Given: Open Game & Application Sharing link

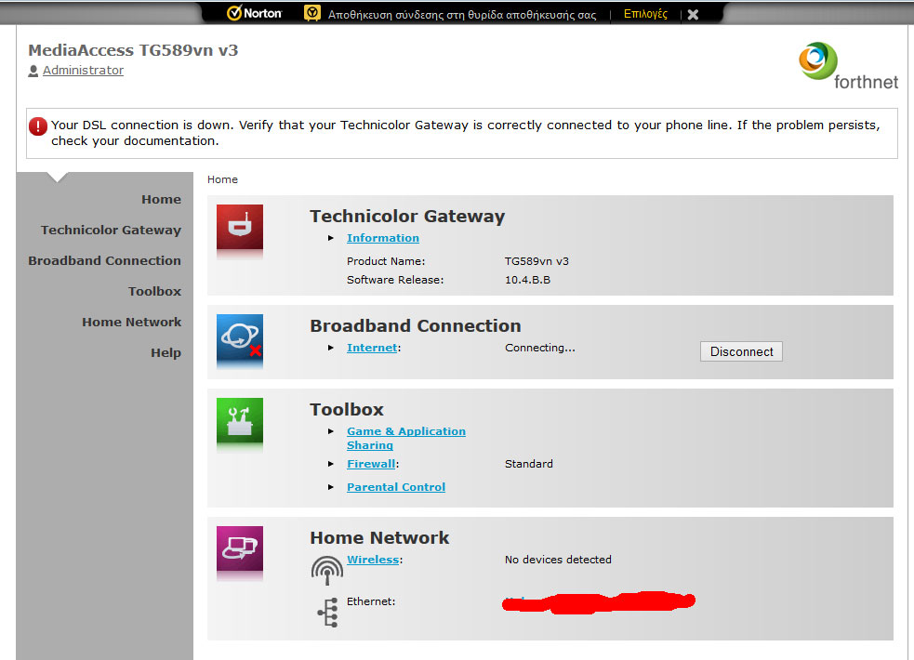Looking at the screenshot, I should pyautogui.click(x=406, y=438).
